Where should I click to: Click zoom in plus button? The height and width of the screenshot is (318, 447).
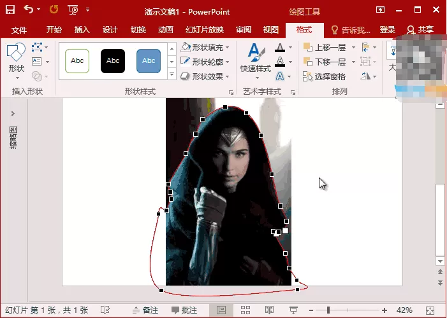pyautogui.click(x=385, y=310)
